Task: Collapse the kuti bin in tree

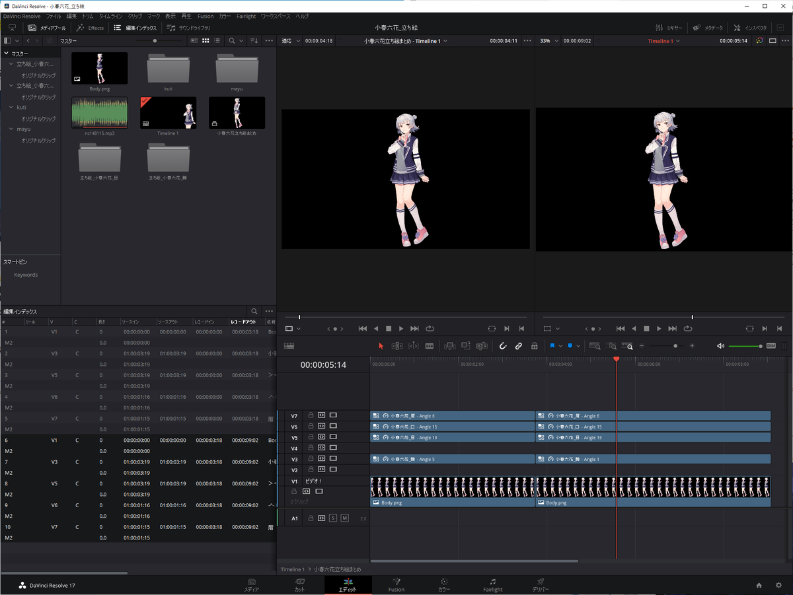Action: tap(11, 107)
